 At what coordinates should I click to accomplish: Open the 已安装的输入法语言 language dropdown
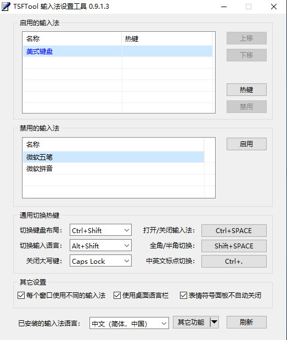point(129,324)
